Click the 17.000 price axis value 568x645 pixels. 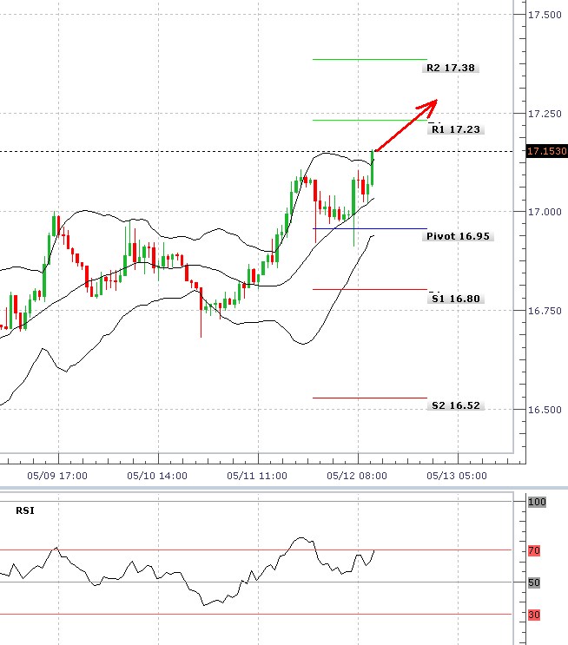click(x=545, y=212)
